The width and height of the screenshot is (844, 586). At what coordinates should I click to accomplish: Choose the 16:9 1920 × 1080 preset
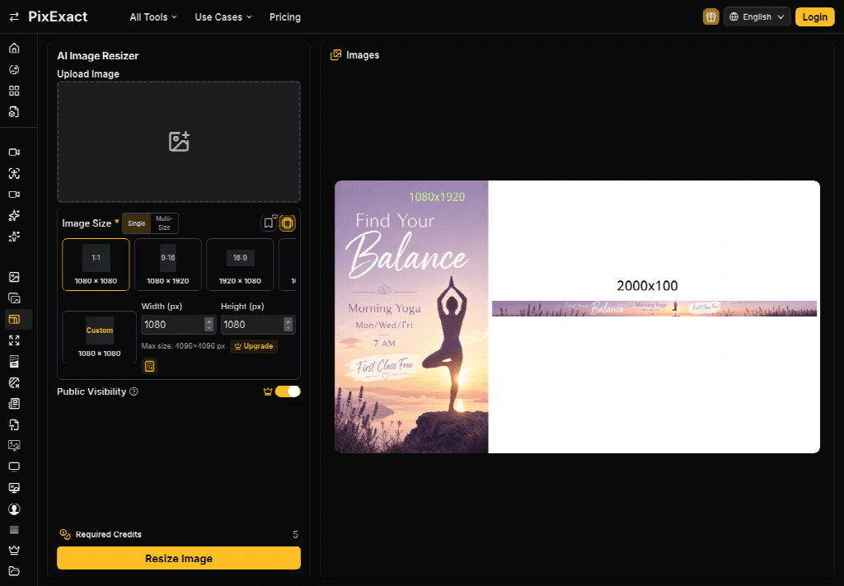[240, 265]
